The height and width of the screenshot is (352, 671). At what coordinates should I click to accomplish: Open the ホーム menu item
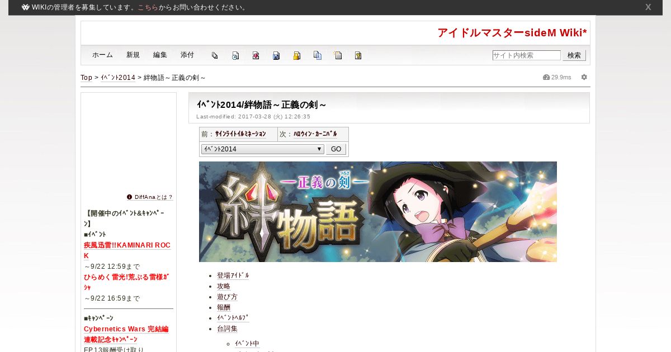click(102, 55)
